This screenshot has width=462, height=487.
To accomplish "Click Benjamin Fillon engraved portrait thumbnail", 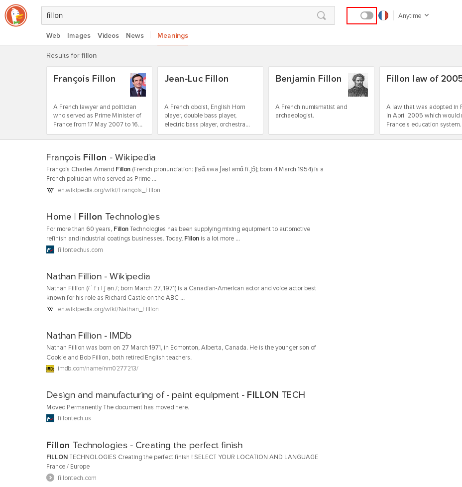I will (x=358, y=85).
